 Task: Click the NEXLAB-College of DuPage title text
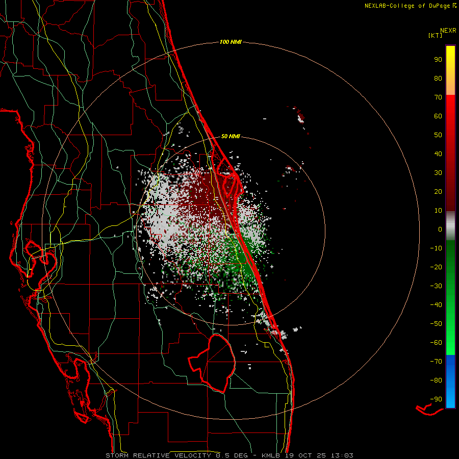pyautogui.click(x=410, y=6)
